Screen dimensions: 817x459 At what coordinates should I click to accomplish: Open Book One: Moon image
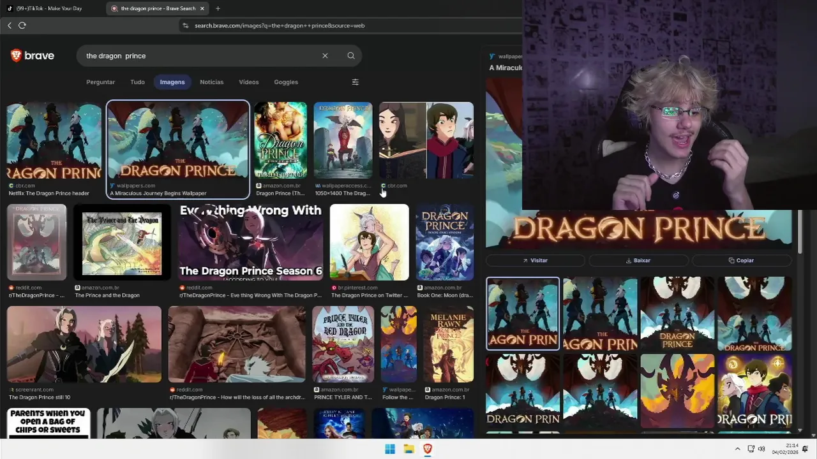coord(445,242)
